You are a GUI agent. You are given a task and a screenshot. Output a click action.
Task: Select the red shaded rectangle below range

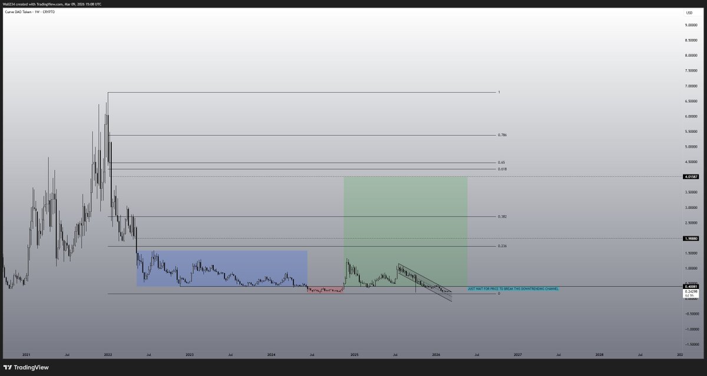[326, 290]
